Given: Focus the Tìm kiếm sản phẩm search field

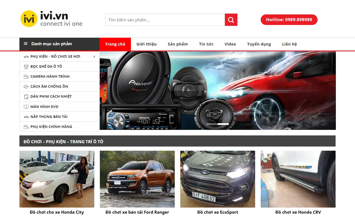Looking at the screenshot, I should pyautogui.click(x=165, y=20).
